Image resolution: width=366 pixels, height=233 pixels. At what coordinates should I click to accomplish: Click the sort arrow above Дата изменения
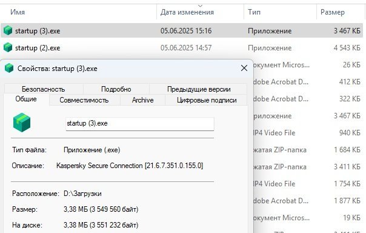click(x=200, y=5)
